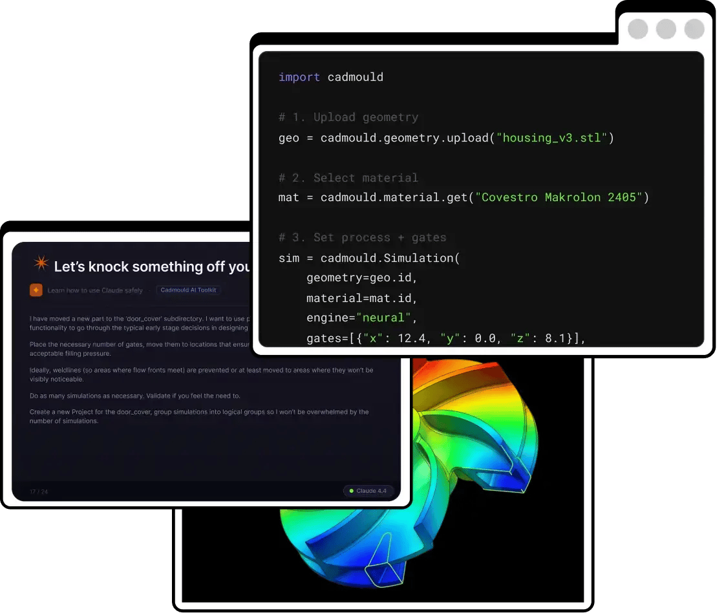Click the middle gray circle in code window
The width and height of the screenshot is (724, 613).
point(666,29)
